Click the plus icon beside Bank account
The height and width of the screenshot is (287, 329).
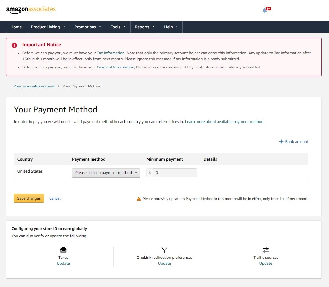[281, 142]
